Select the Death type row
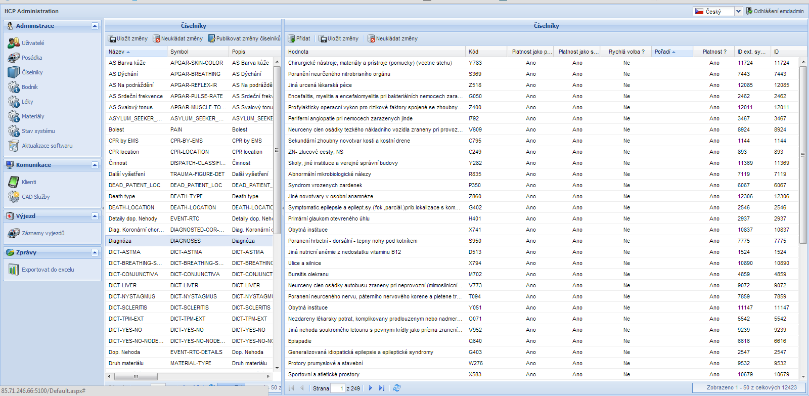Screen dimensions: 809x396 click(189, 196)
